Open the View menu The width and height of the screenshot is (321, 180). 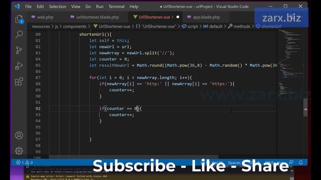[76, 6]
